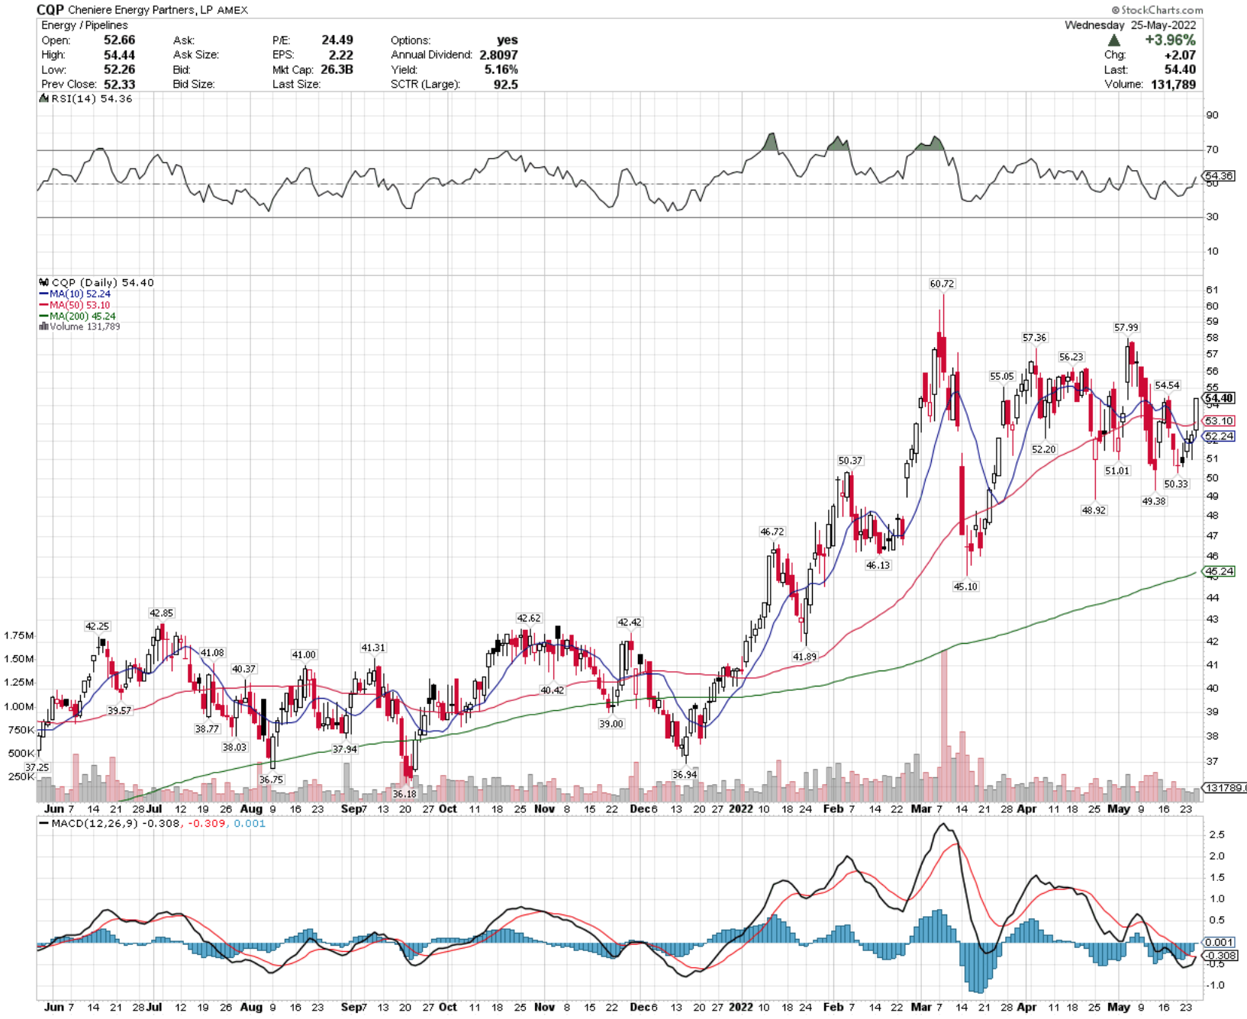The width and height of the screenshot is (1247, 1019).
Task: Click the Options value yes
Action: pos(507,40)
